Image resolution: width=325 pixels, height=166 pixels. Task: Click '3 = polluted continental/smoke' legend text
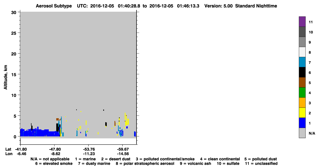[x=165, y=159]
